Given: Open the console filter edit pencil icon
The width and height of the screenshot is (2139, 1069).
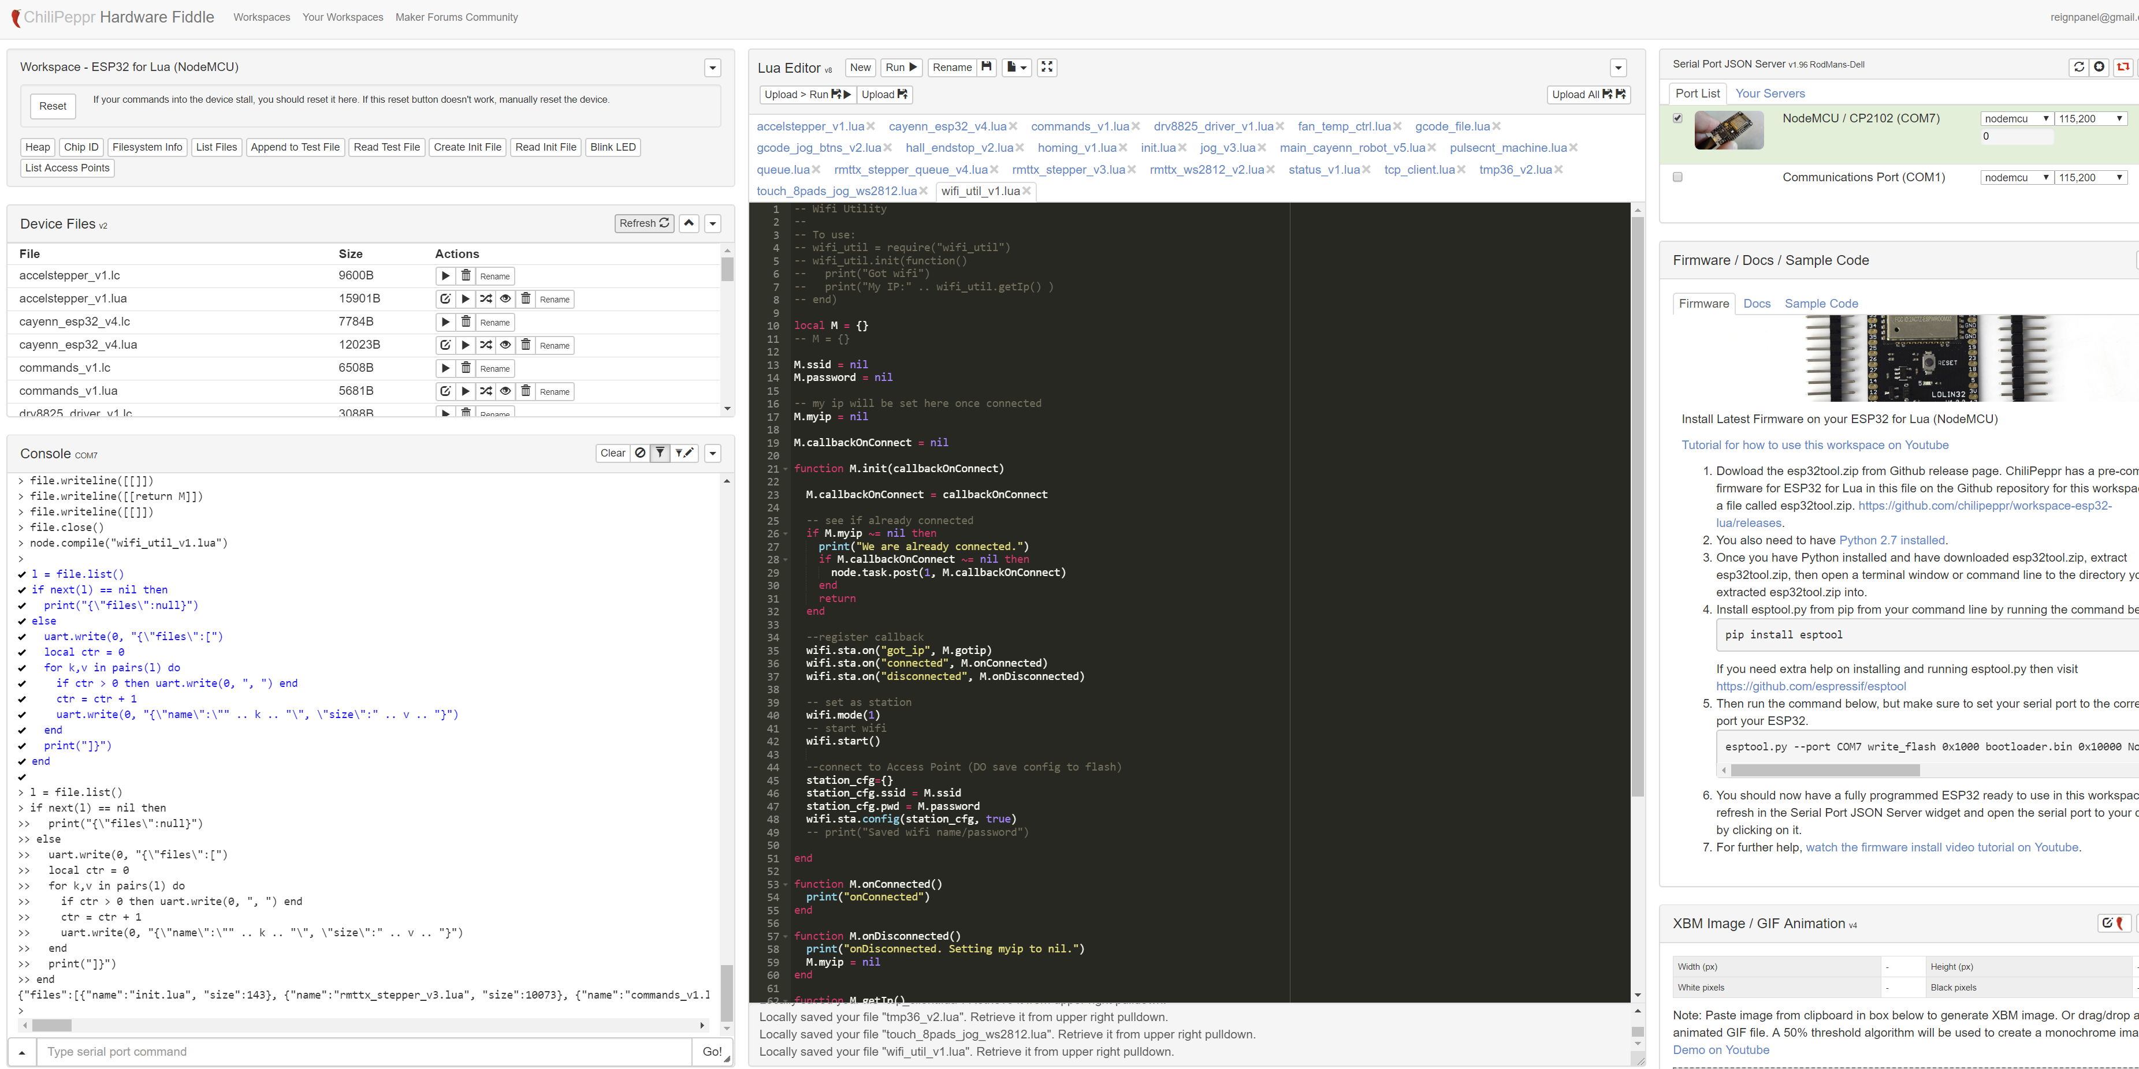Looking at the screenshot, I should point(684,454).
